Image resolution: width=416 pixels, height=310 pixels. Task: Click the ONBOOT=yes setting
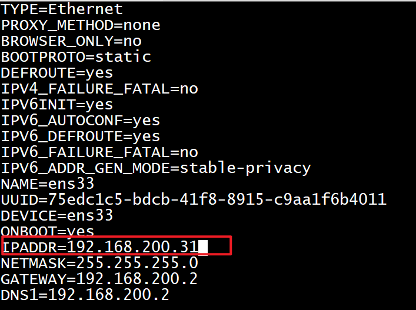point(48,231)
